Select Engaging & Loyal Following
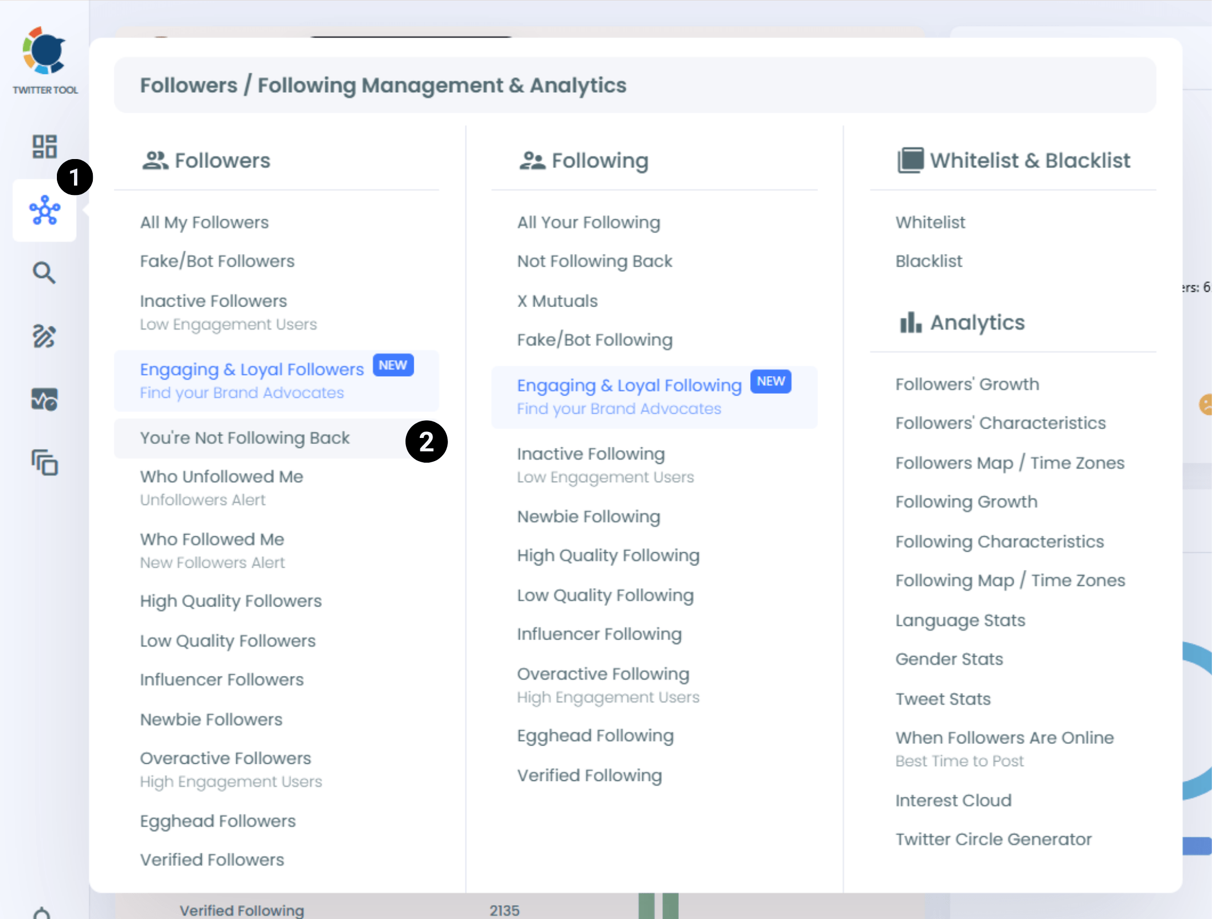The height and width of the screenshot is (919, 1213). pyautogui.click(x=629, y=385)
